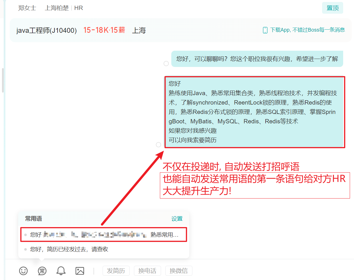Image resolution: width=354 pixels, height=280 pixels.
Task: Open 设置 in the 常用语 panel
Action: pyautogui.click(x=177, y=218)
